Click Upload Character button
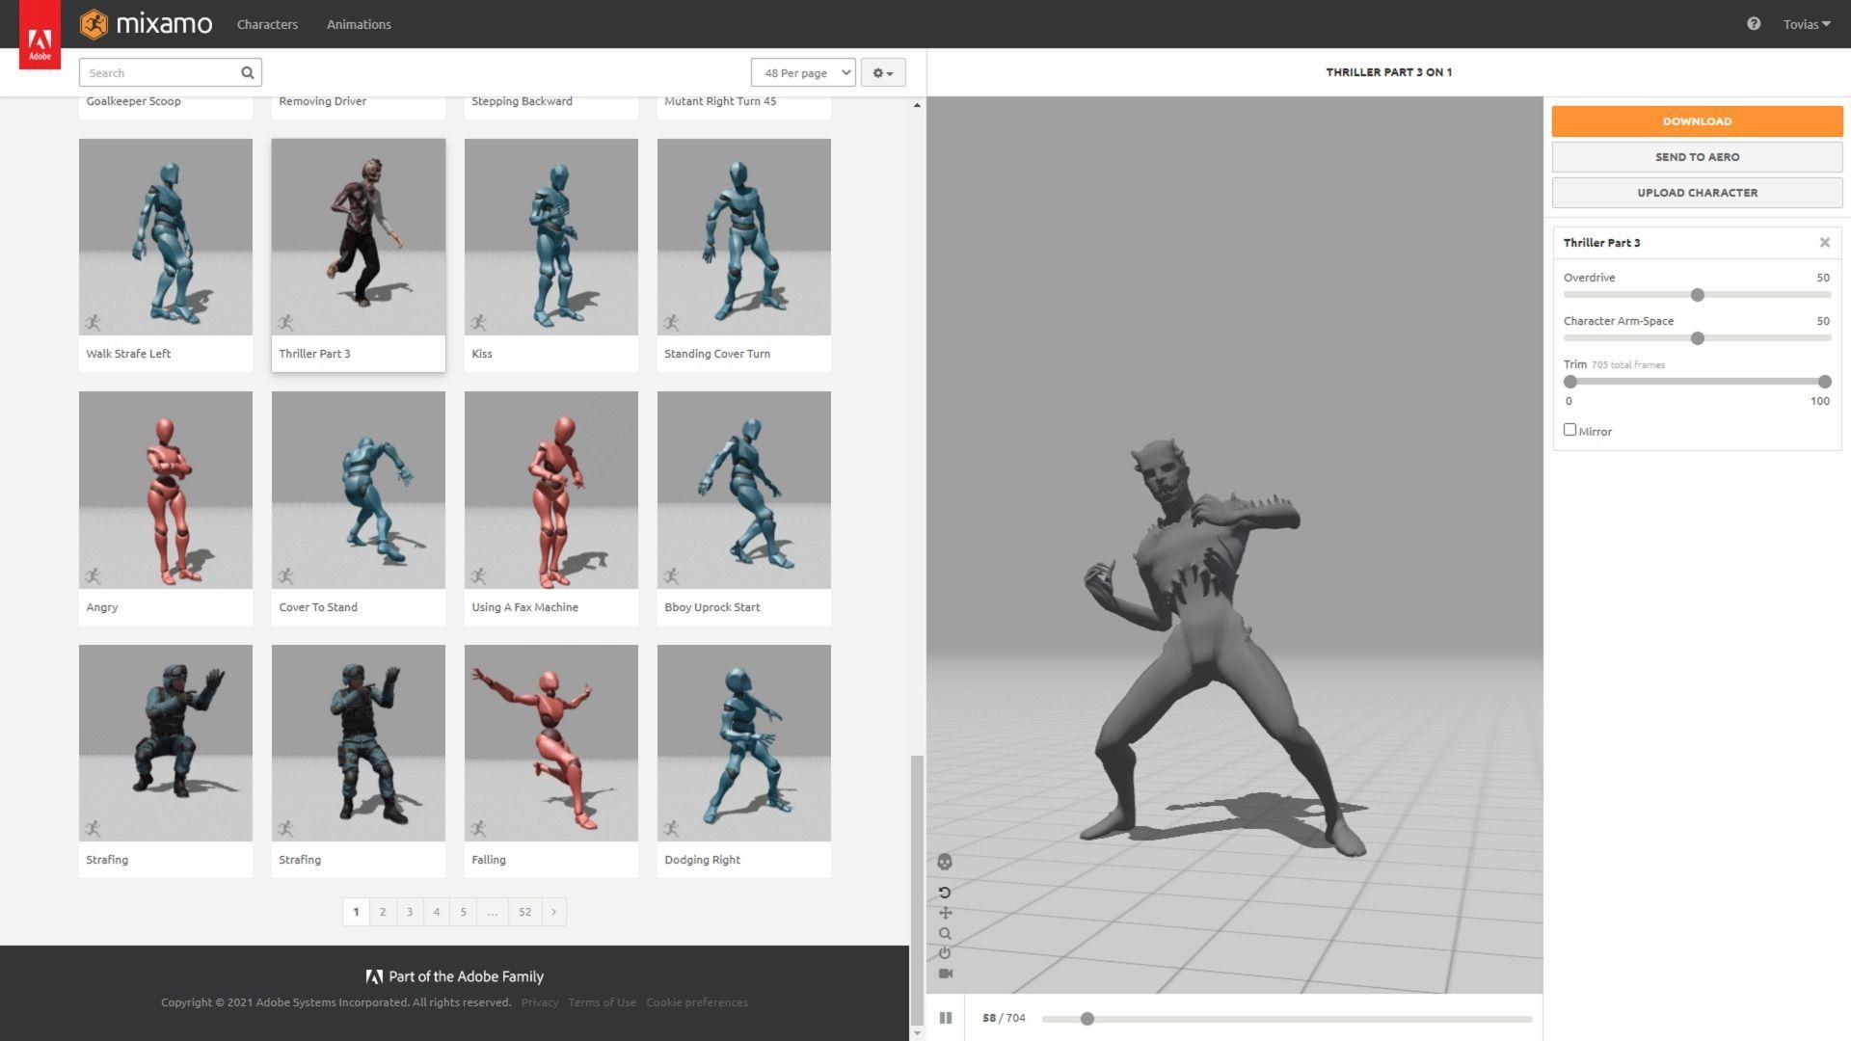Screen dimensions: 1851x1041 tap(1697, 193)
